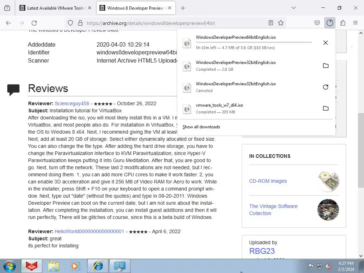Image resolution: width=364 pixels, height=273 pixels.
Task: Open the Windows Start menu
Action: coord(10,266)
